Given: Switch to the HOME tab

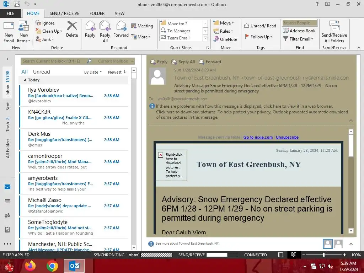Looking at the screenshot, I should 33,13.
